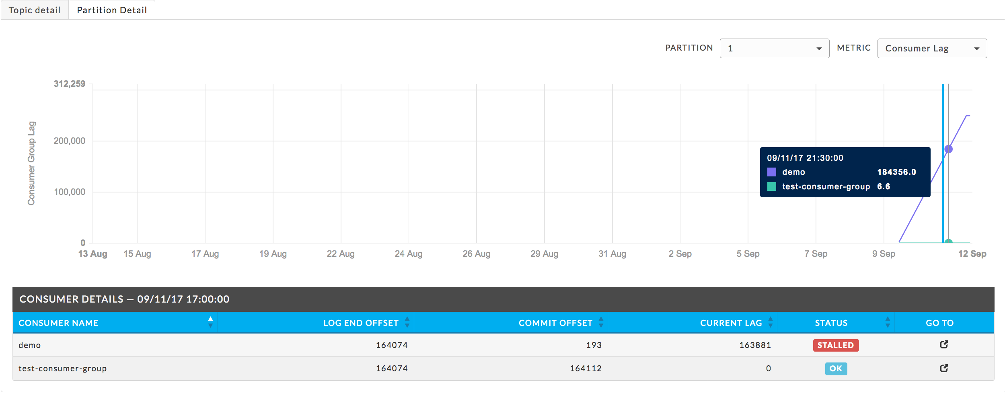The image size is (1005, 393).
Task: Click demo's log end offset 164074
Action: point(392,345)
